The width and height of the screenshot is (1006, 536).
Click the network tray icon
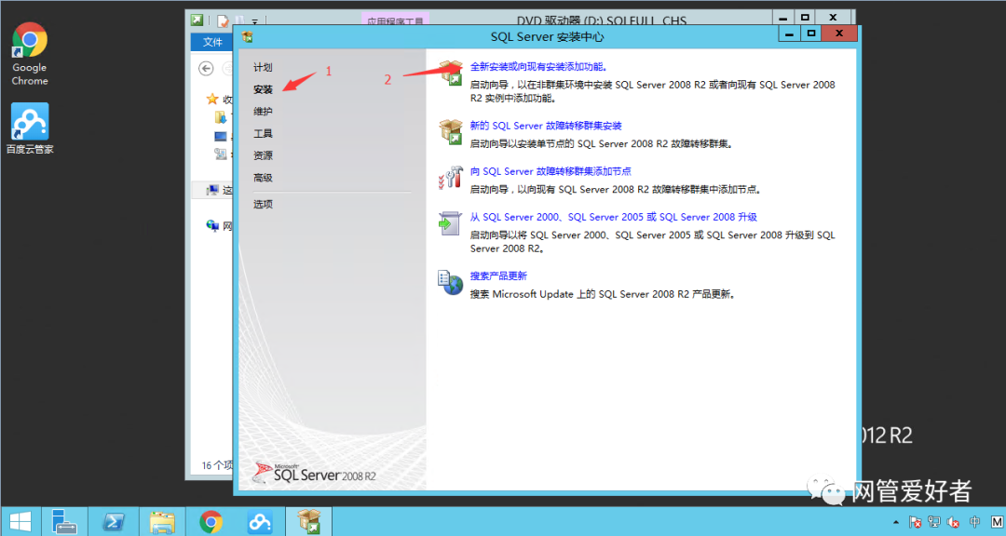coord(934,523)
